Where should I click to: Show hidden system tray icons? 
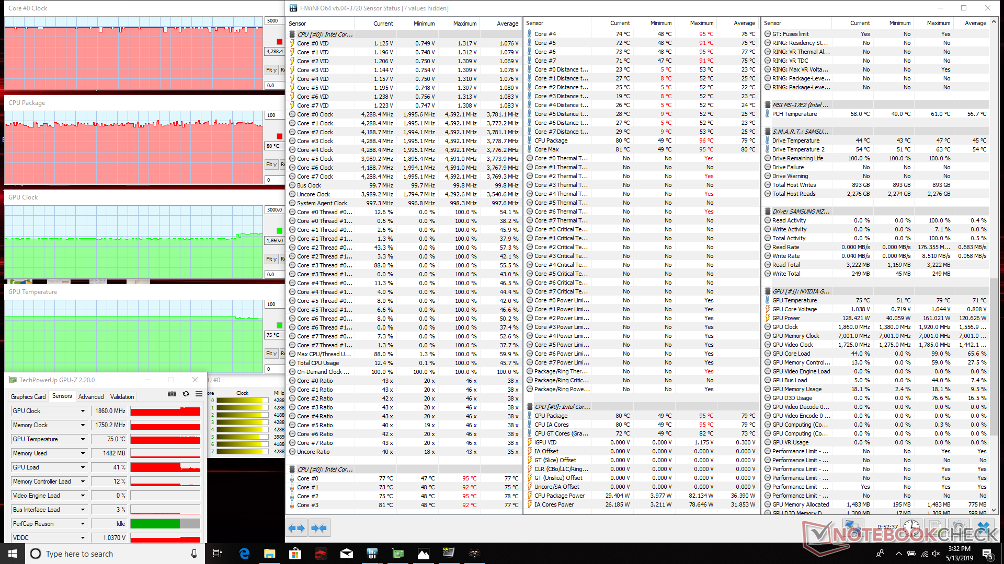pyautogui.click(x=898, y=554)
